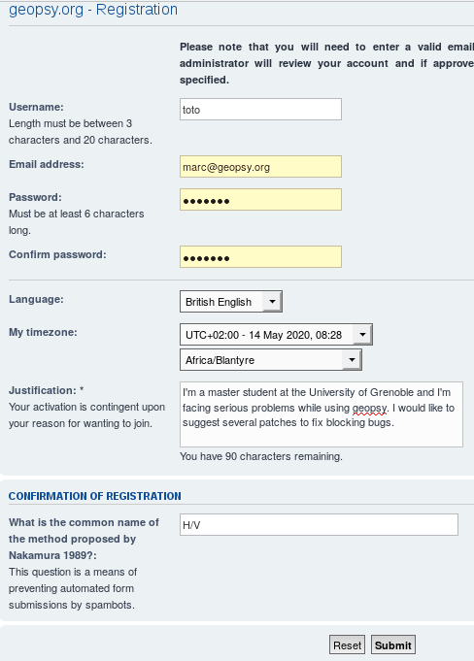The height and width of the screenshot is (661, 474).
Task: Click the Confirm password: label
Action: (x=57, y=254)
